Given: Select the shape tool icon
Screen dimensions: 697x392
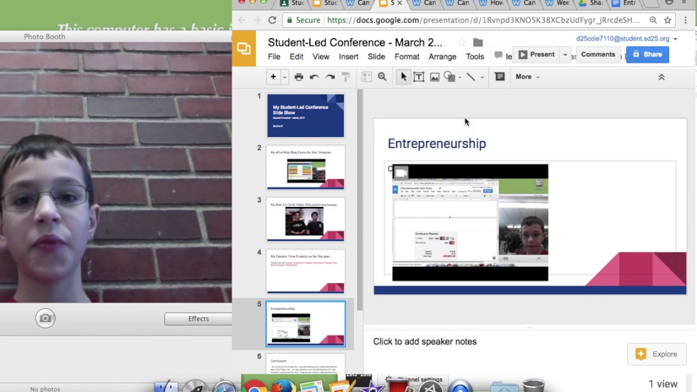Looking at the screenshot, I should tap(449, 77).
